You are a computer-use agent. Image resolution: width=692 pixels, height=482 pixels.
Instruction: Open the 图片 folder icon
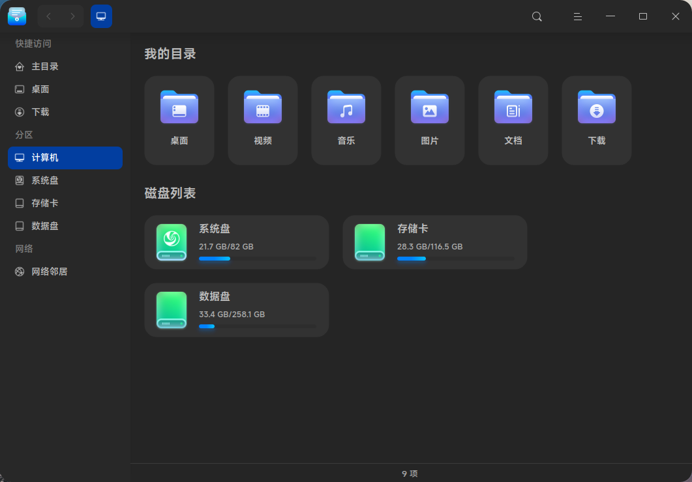(x=429, y=107)
